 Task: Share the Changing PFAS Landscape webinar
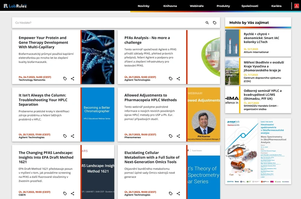tap(72, 193)
